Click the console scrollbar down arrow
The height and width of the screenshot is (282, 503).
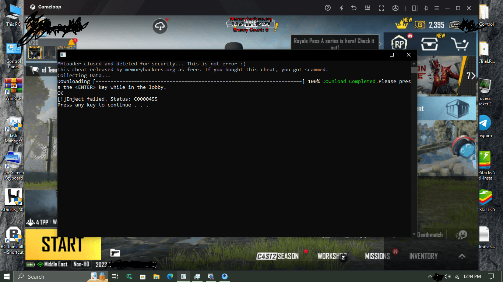pos(414,234)
